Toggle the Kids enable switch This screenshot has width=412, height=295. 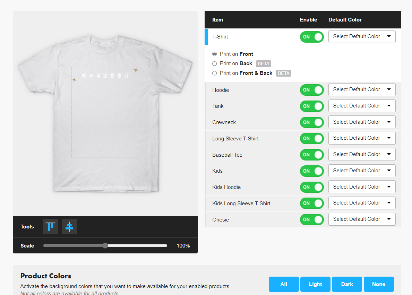312,171
